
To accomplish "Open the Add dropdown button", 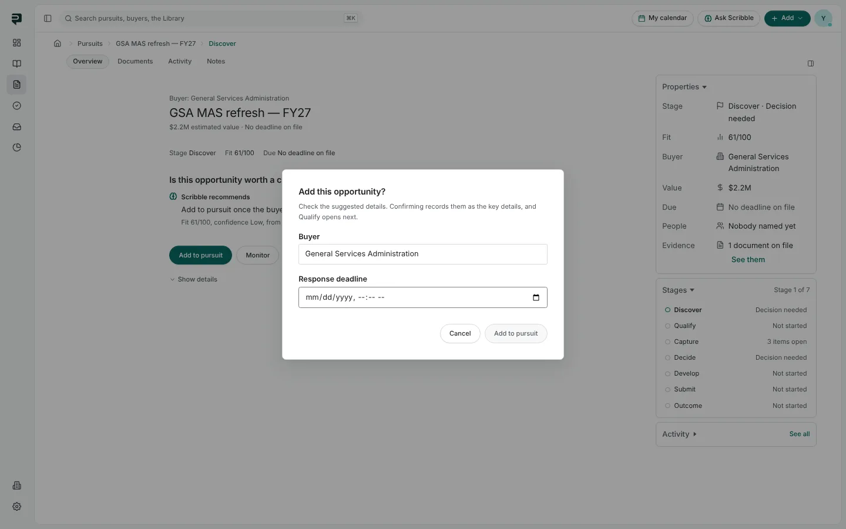I will [787, 18].
